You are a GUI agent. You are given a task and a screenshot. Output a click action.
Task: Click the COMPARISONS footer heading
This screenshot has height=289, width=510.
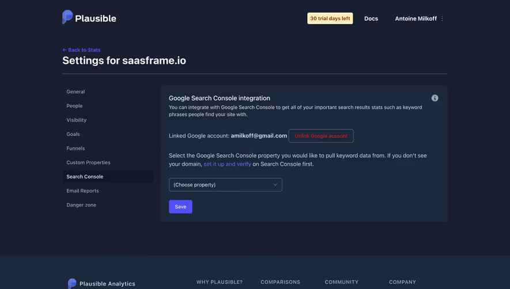click(281, 282)
